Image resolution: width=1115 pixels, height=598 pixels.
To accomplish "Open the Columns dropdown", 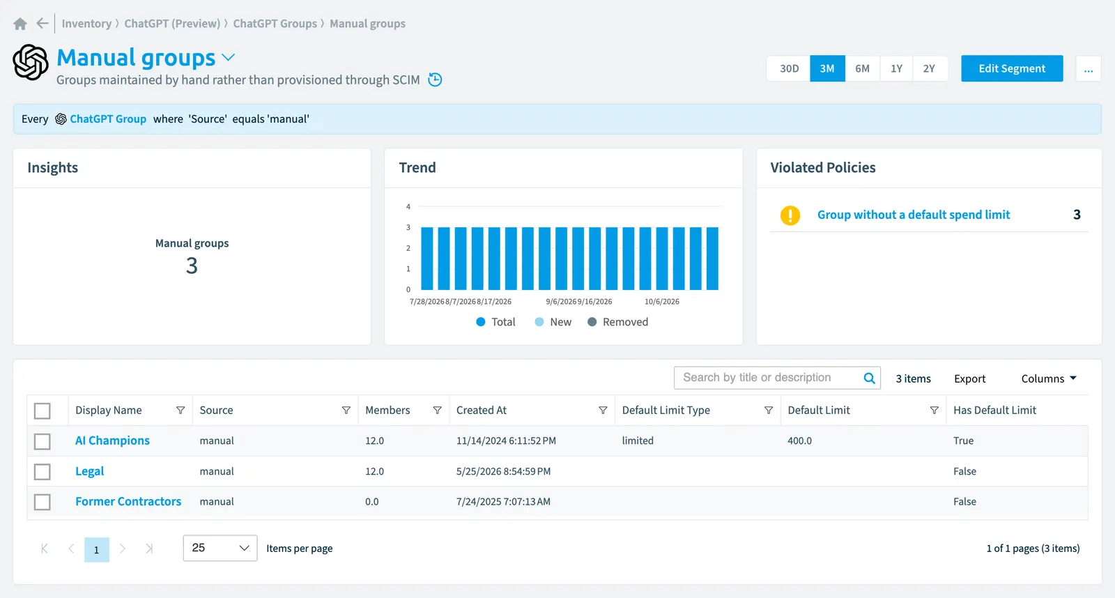I will click(x=1049, y=378).
